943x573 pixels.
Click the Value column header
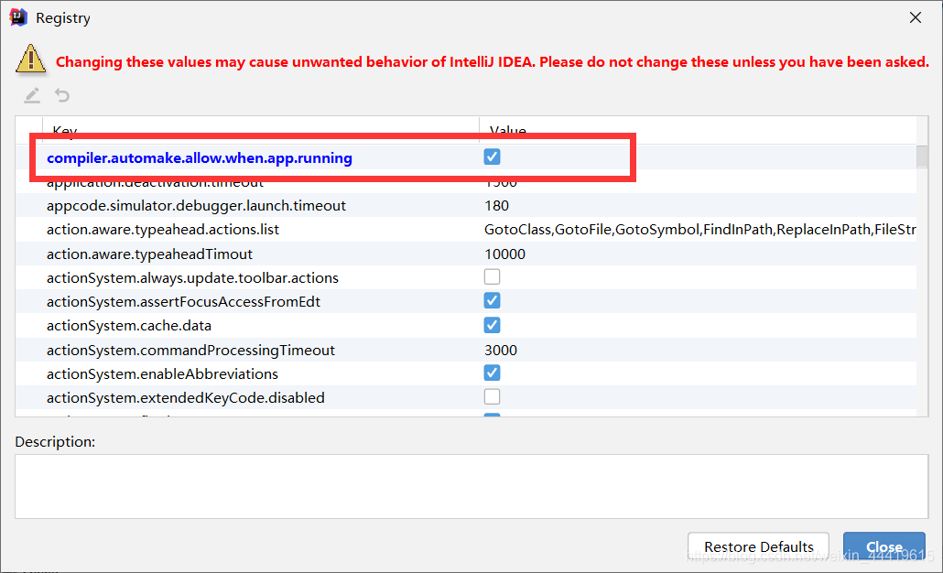coord(698,130)
